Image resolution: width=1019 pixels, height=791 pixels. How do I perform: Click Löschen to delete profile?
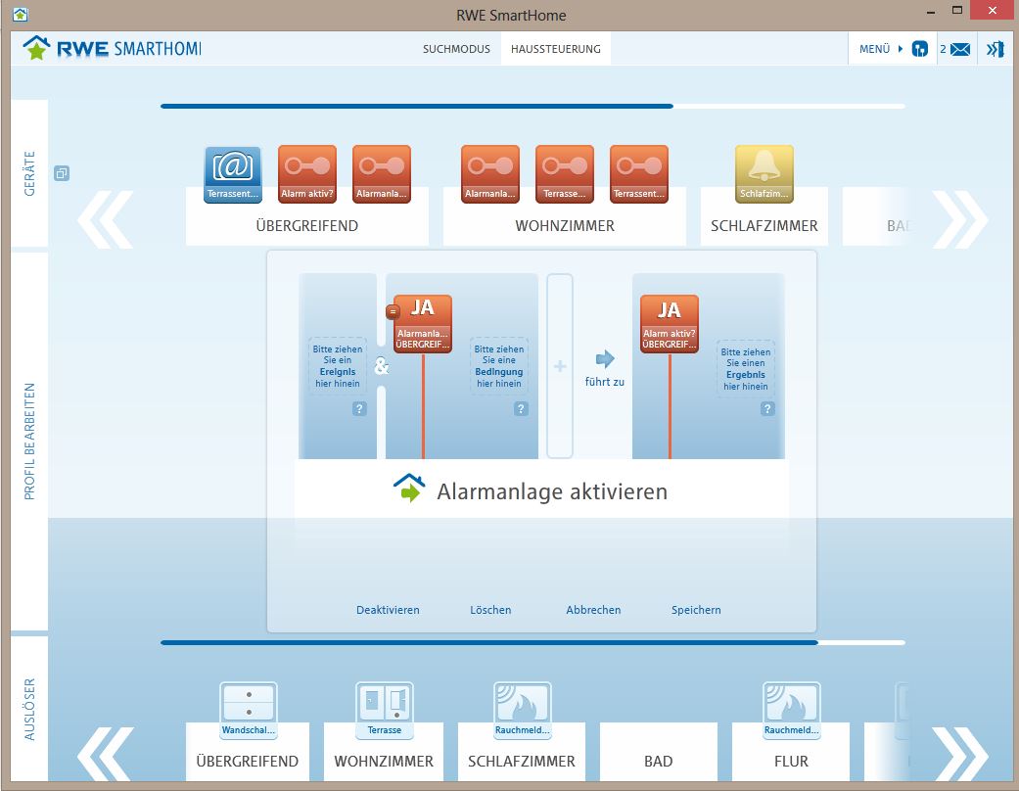pos(490,610)
